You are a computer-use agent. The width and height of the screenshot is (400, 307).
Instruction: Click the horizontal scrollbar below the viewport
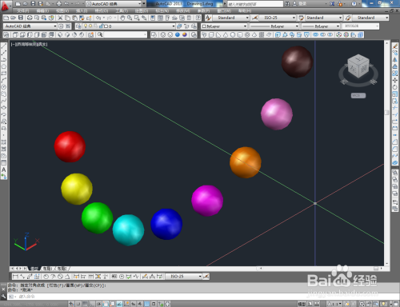click(x=320, y=269)
